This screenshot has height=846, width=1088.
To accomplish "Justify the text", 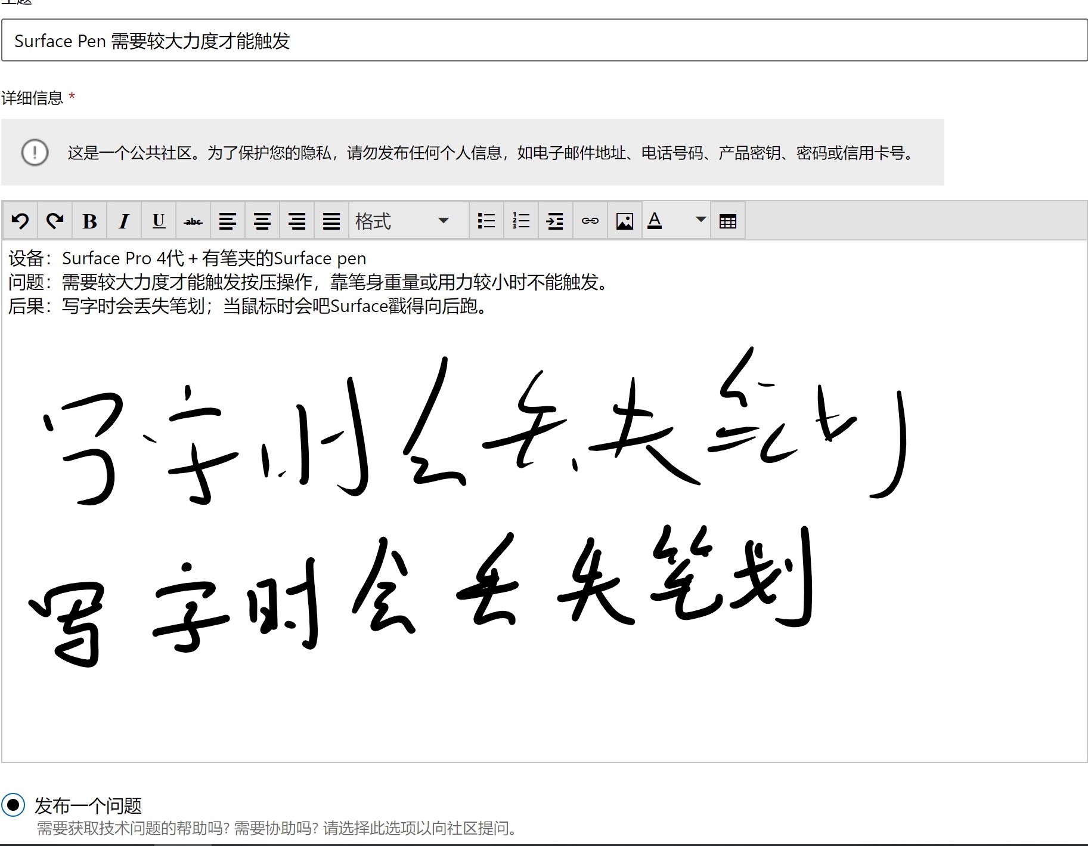I will point(331,221).
